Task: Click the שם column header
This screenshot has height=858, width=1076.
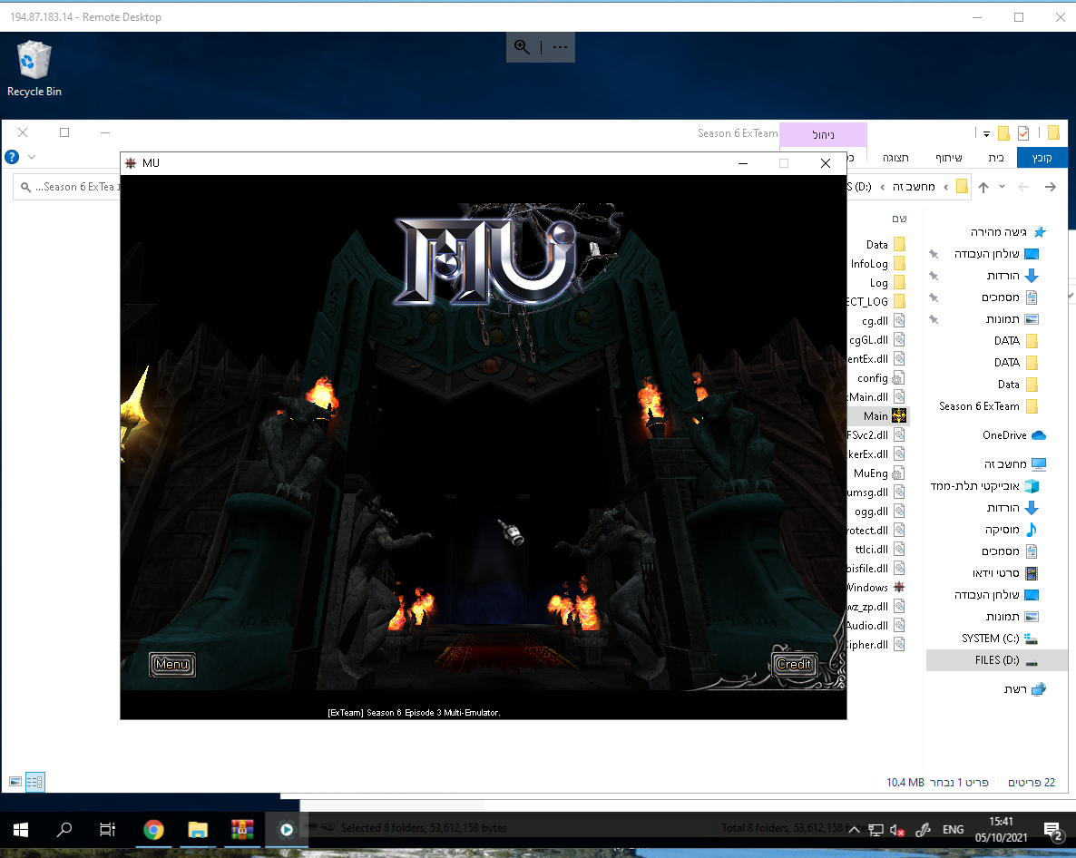Action: (x=899, y=219)
